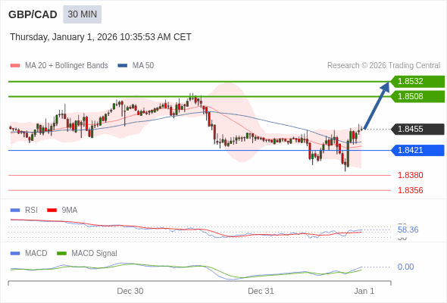
Task: Click the 9MA legend label
Action: click(x=70, y=211)
